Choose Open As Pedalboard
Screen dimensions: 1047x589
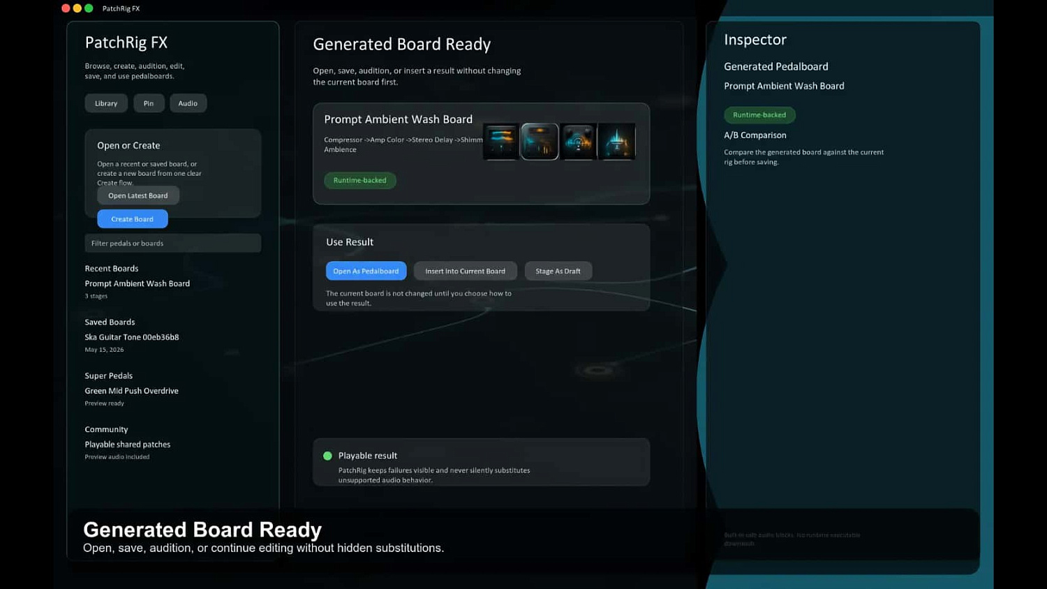click(366, 271)
